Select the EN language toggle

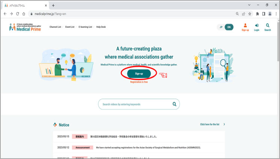click(x=229, y=27)
